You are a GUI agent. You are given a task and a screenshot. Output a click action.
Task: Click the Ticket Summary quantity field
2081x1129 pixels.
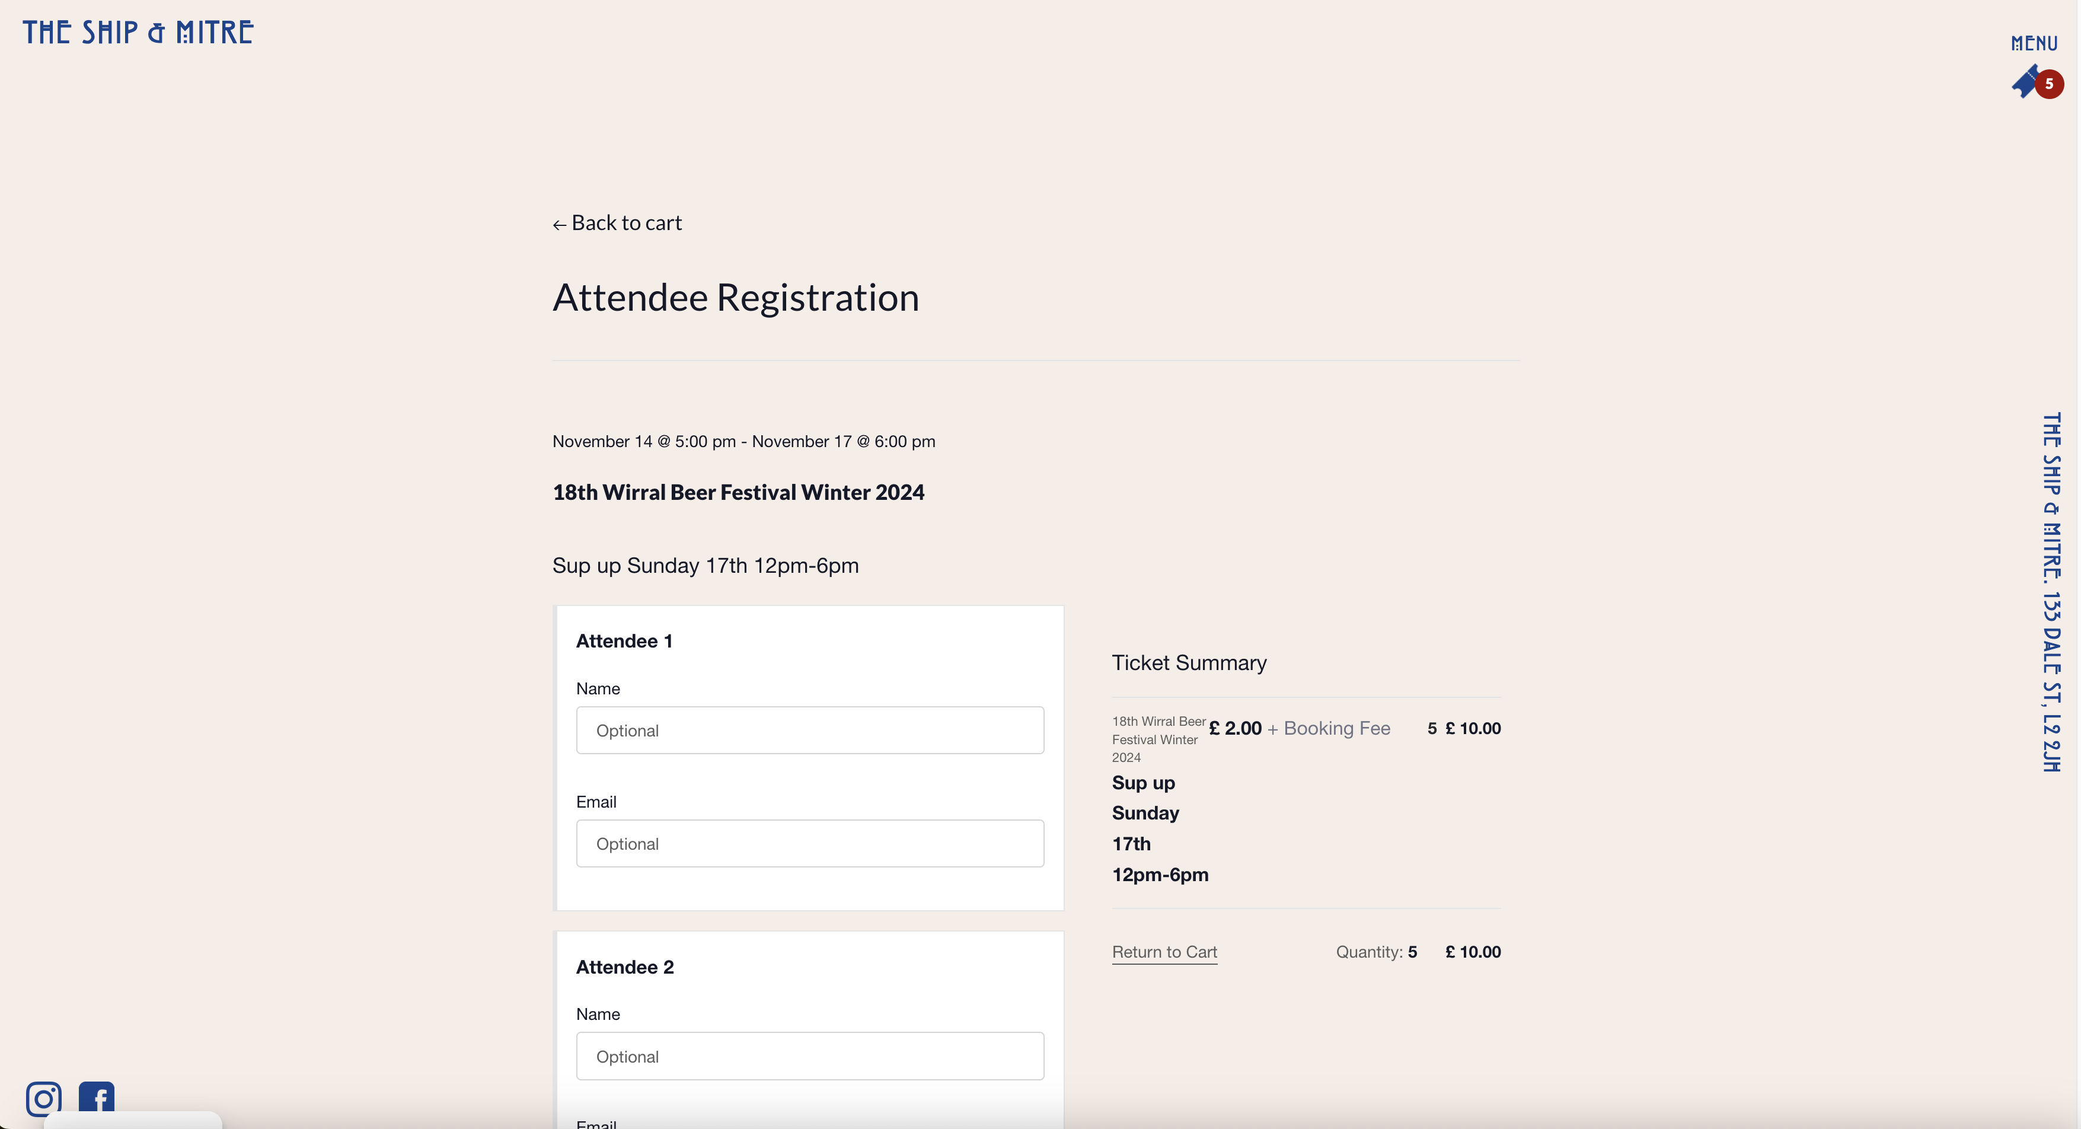coord(1411,951)
